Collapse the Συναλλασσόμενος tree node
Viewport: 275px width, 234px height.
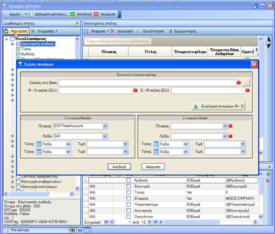point(6,39)
